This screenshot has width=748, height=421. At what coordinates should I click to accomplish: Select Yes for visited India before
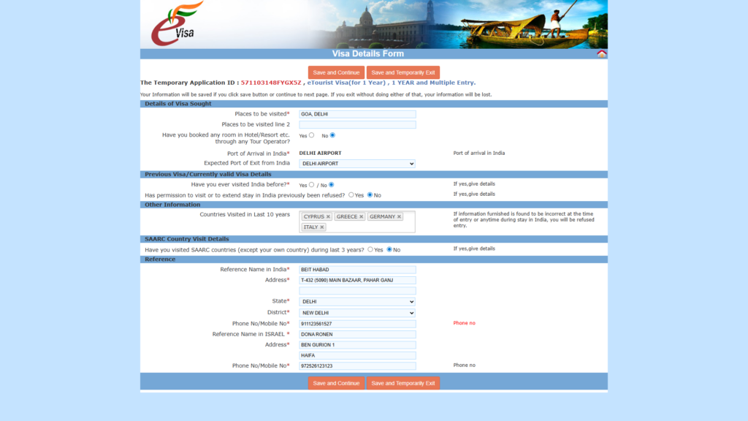(311, 185)
